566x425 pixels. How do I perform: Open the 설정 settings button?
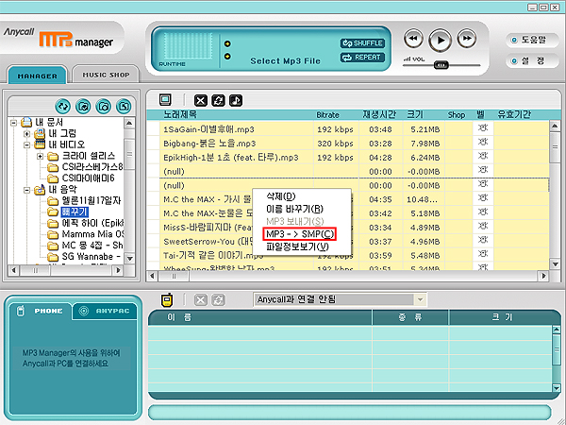532,60
